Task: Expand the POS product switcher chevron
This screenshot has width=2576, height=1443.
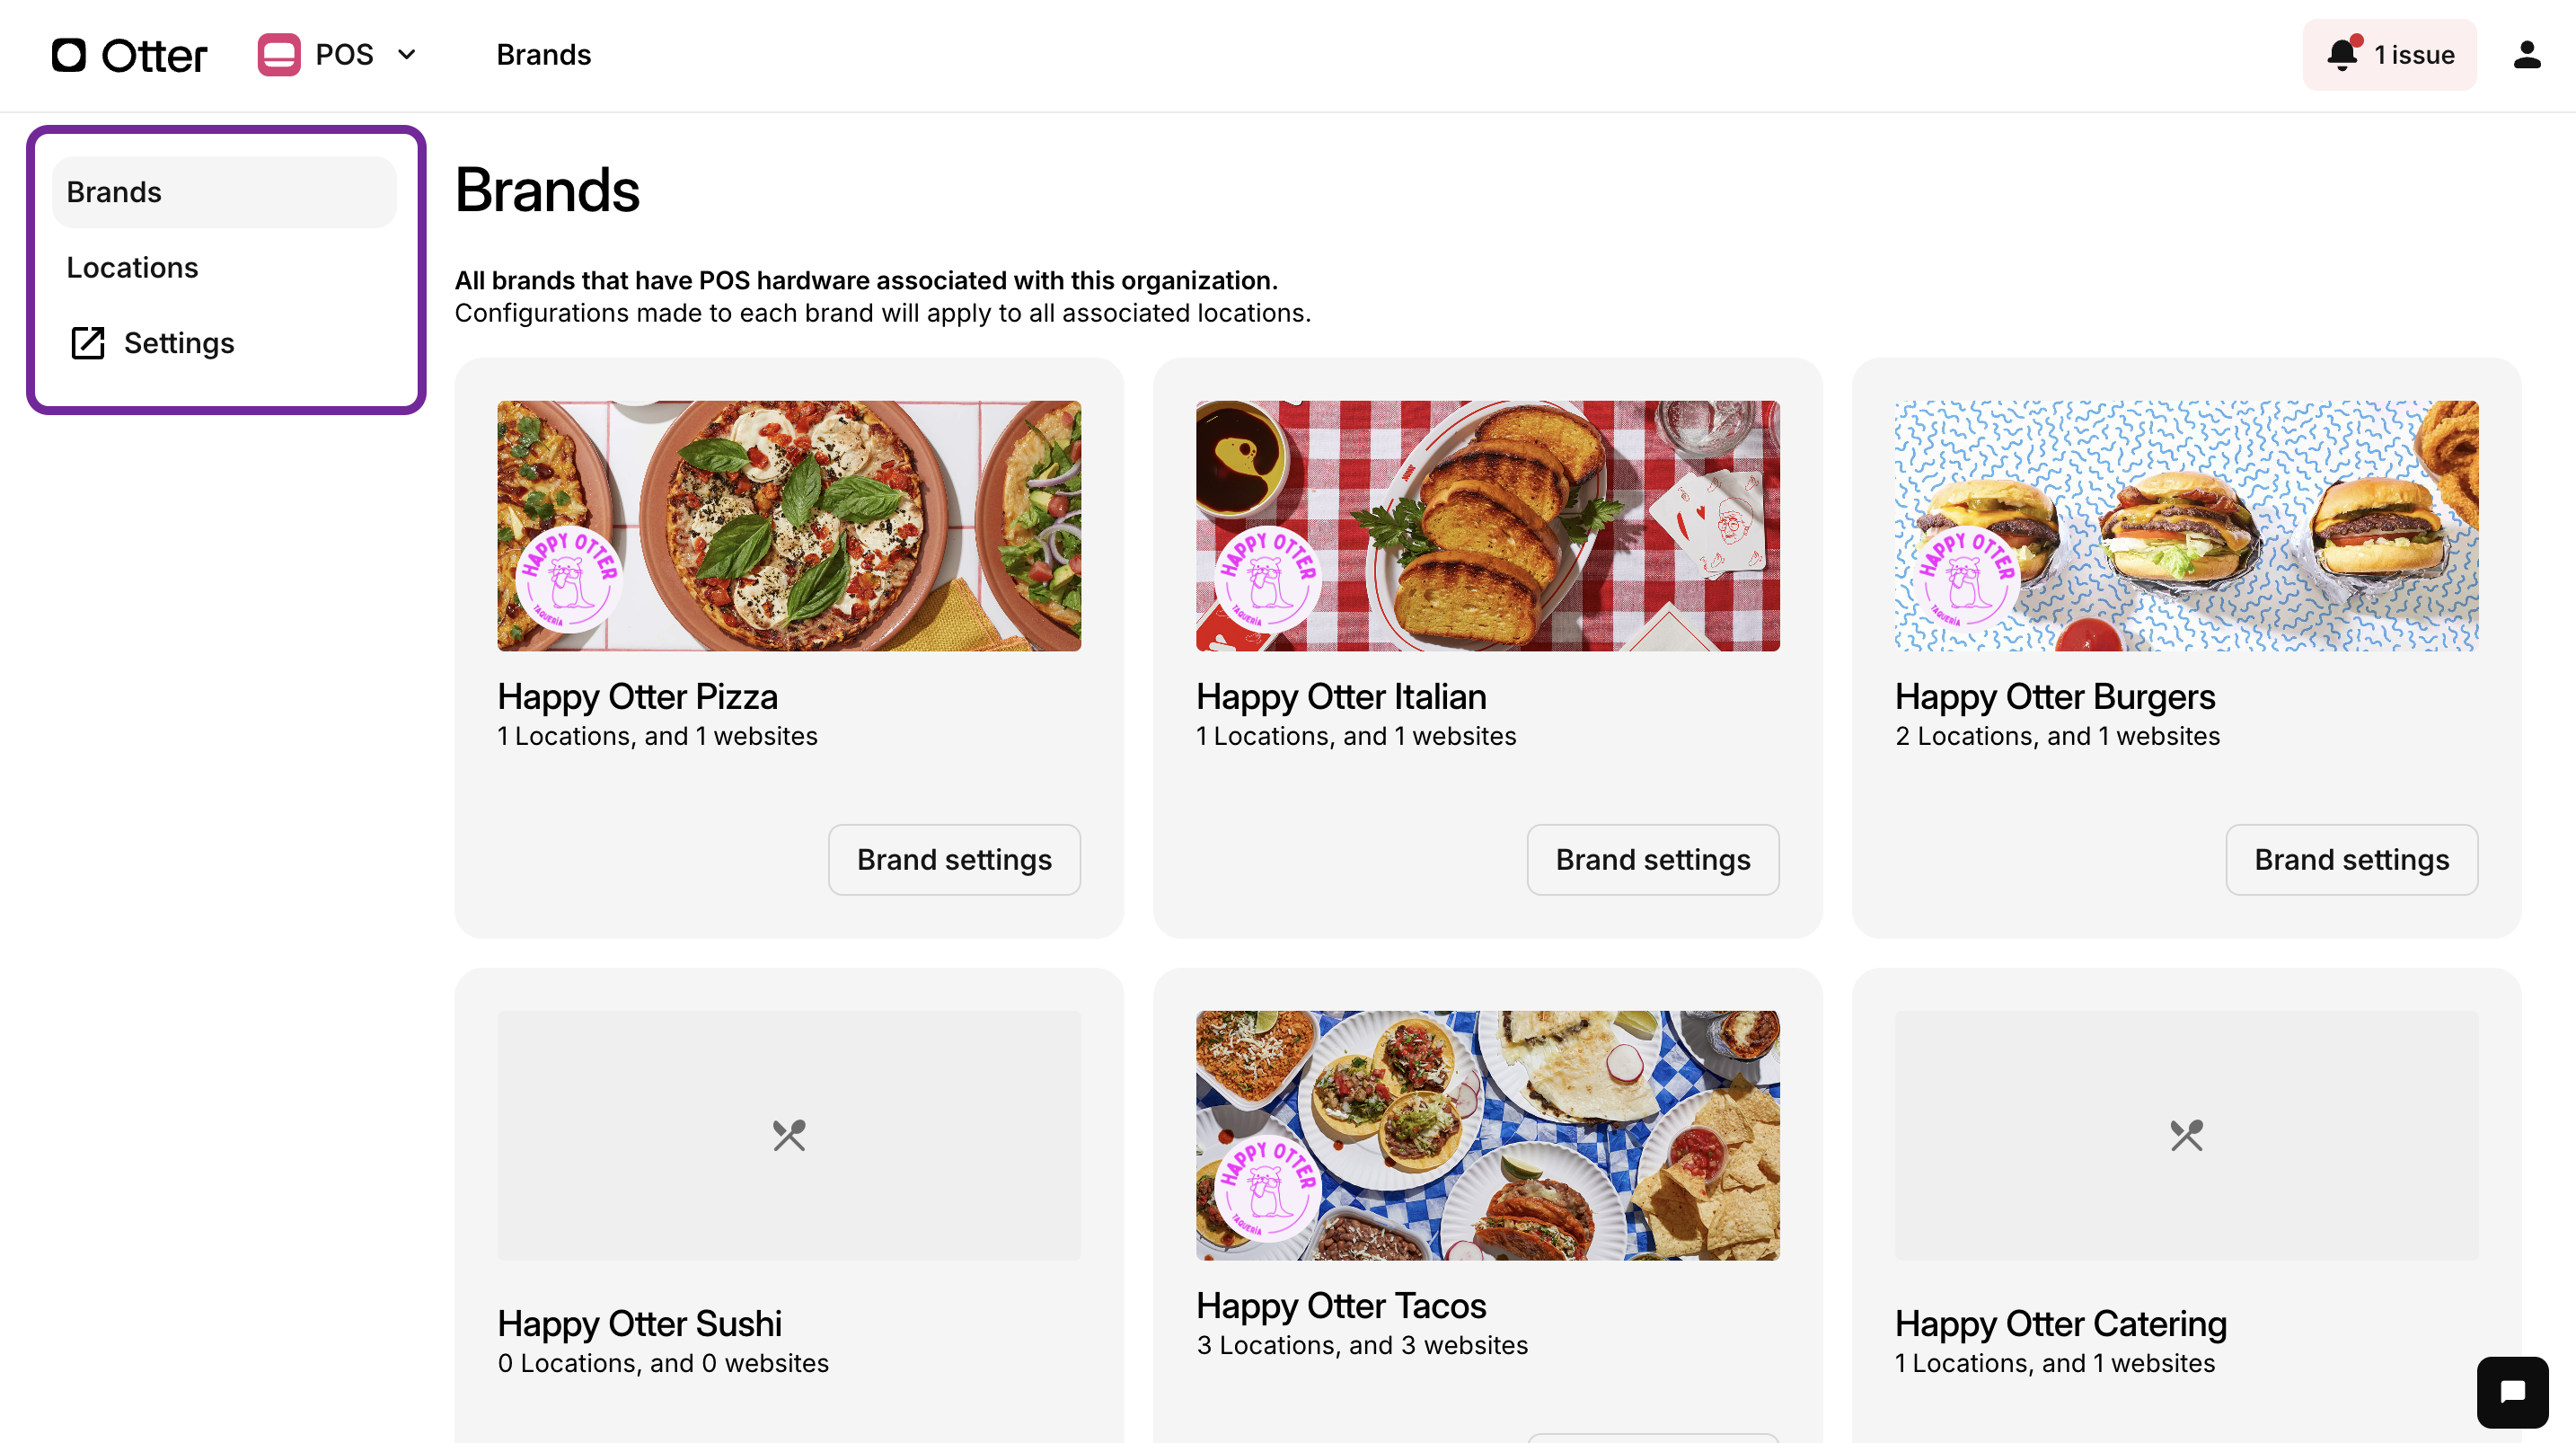Action: (x=407, y=55)
